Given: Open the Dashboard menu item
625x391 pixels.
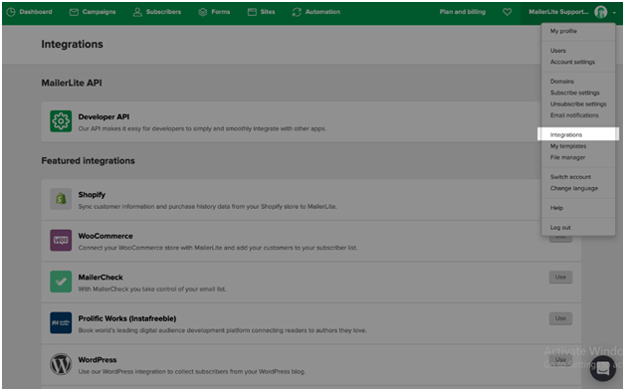Looking at the screenshot, I should 36,12.
